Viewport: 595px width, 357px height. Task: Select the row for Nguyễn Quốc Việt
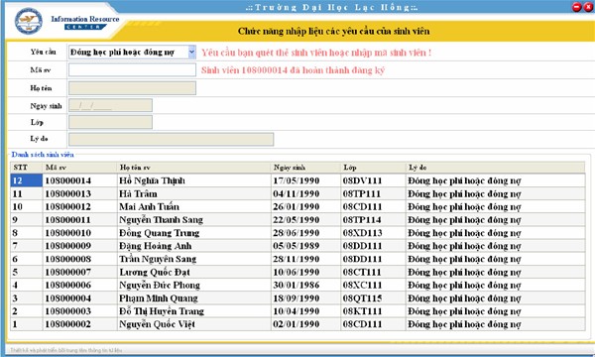click(297, 324)
